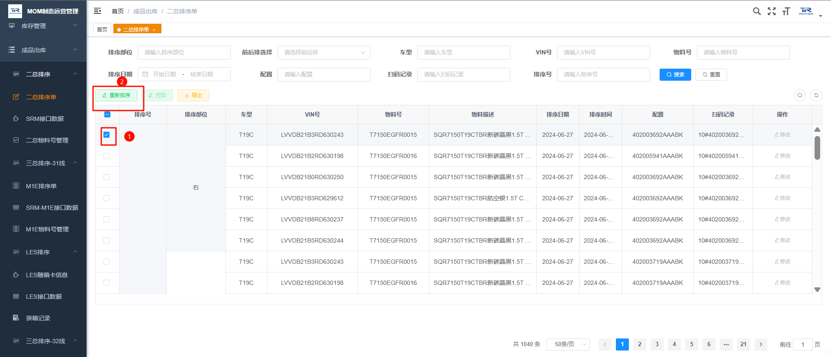Screen dimensions: 831x357
Task: Click 修改 for VIN LVVDB21B8RD630237
Action: click(783, 219)
